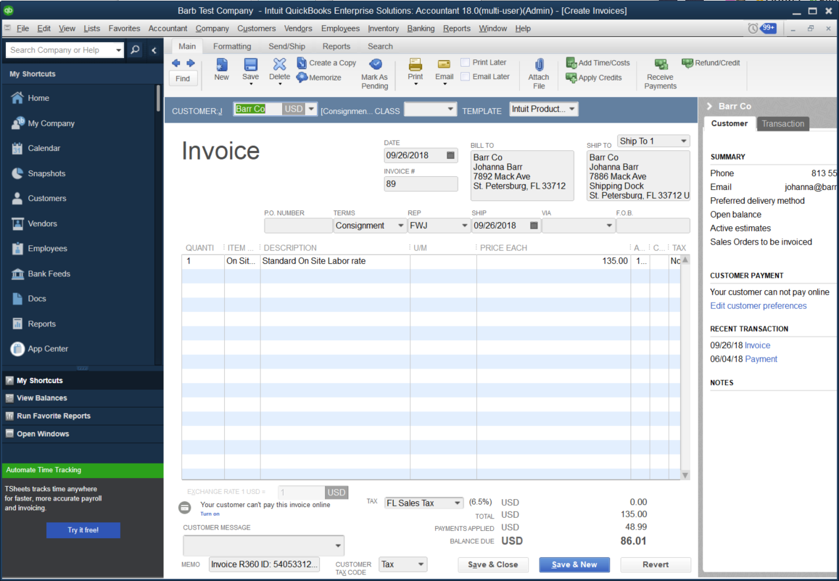Open the TERMS Consignment dropdown
839x581 pixels.
tap(400, 226)
